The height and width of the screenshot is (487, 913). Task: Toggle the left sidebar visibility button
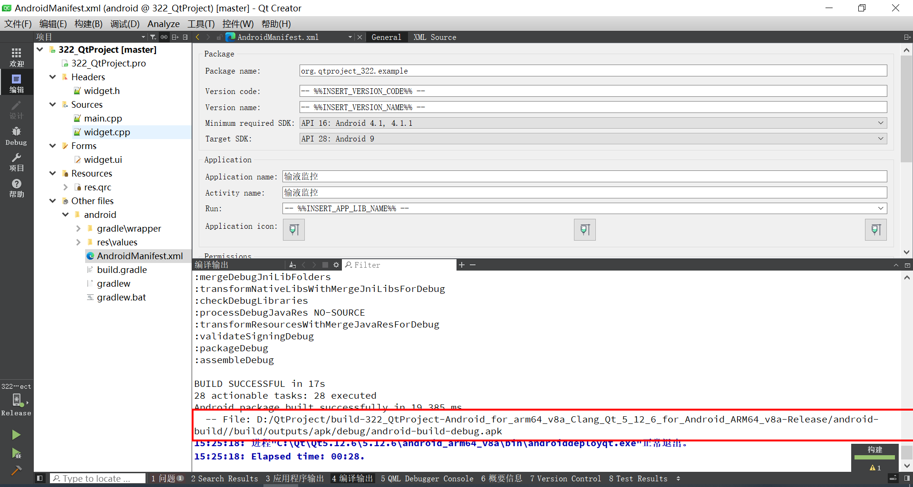pos(40,478)
